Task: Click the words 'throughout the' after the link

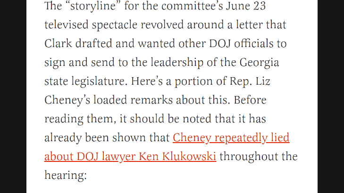Action: tap(259, 156)
